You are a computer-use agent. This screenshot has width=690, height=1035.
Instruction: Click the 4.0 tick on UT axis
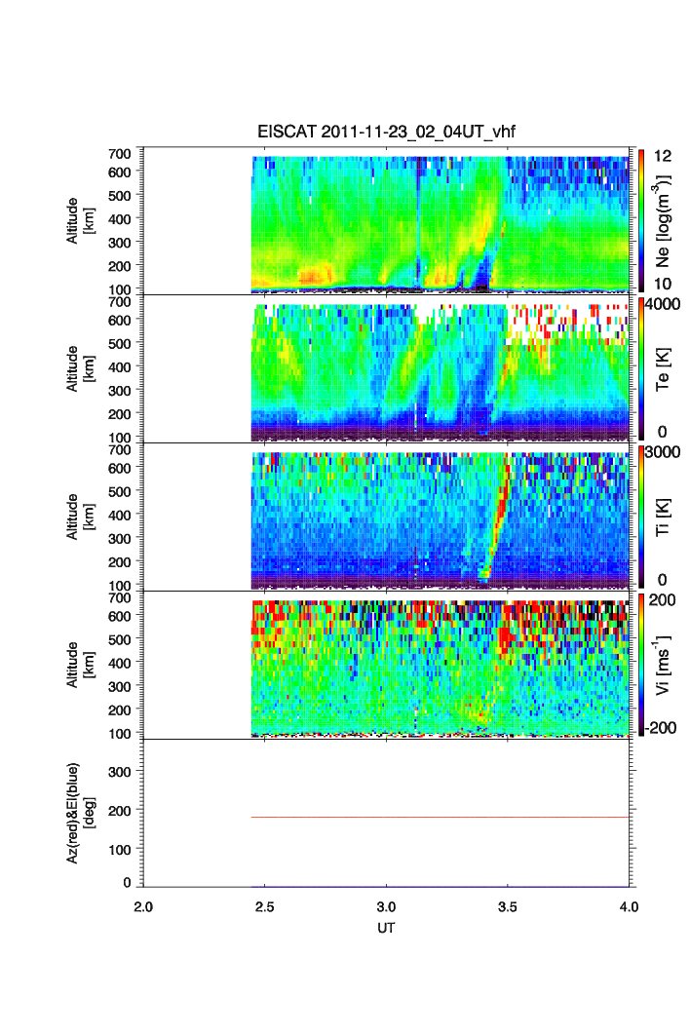pyautogui.click(x=630, y=907)
